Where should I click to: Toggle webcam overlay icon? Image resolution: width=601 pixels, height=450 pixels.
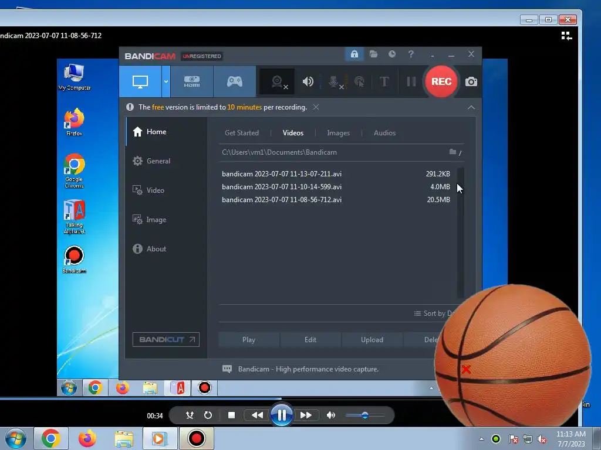coord(278,81)
